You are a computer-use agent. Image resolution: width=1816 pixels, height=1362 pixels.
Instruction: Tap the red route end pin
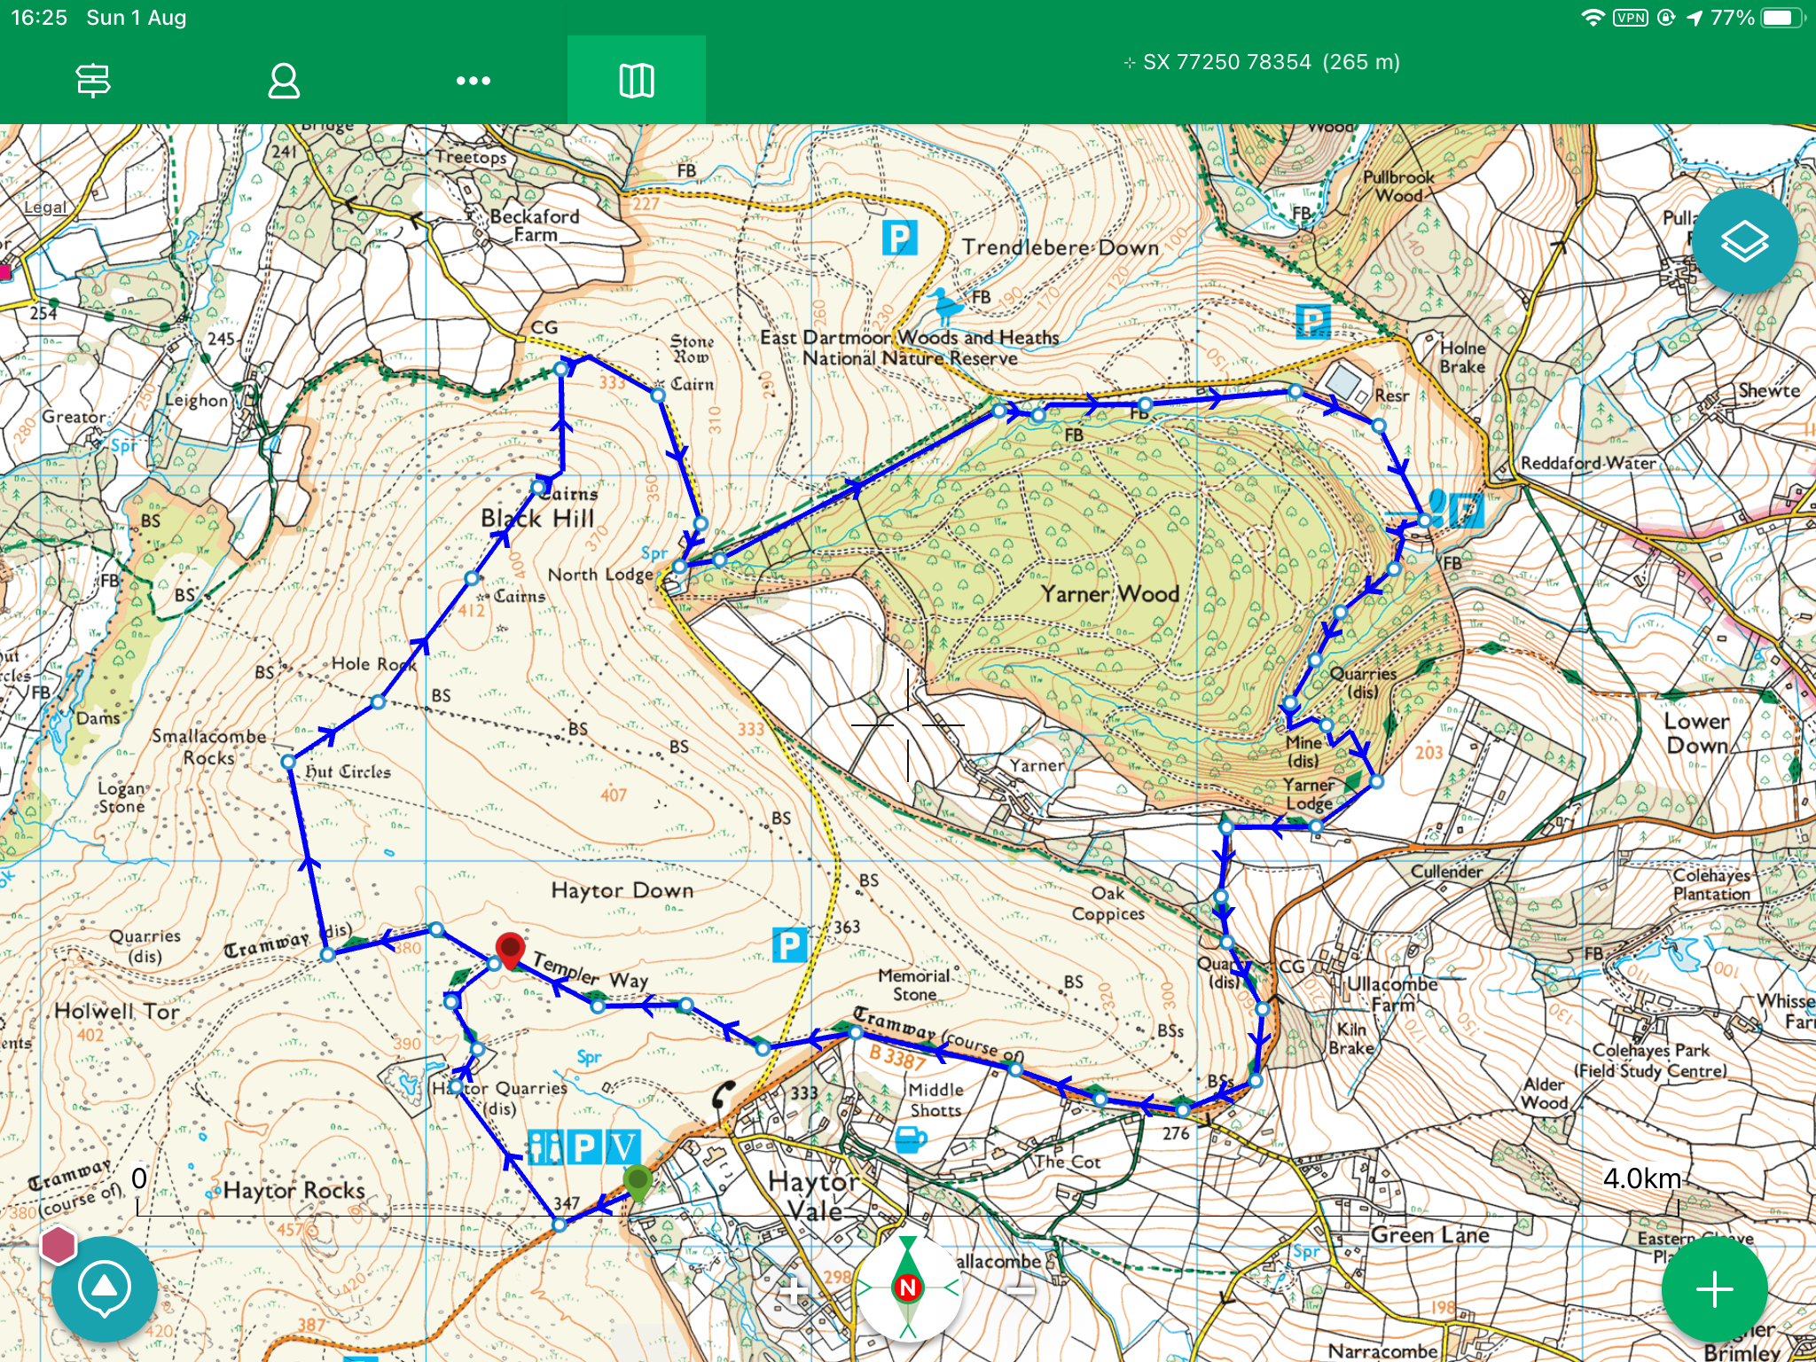510,948
